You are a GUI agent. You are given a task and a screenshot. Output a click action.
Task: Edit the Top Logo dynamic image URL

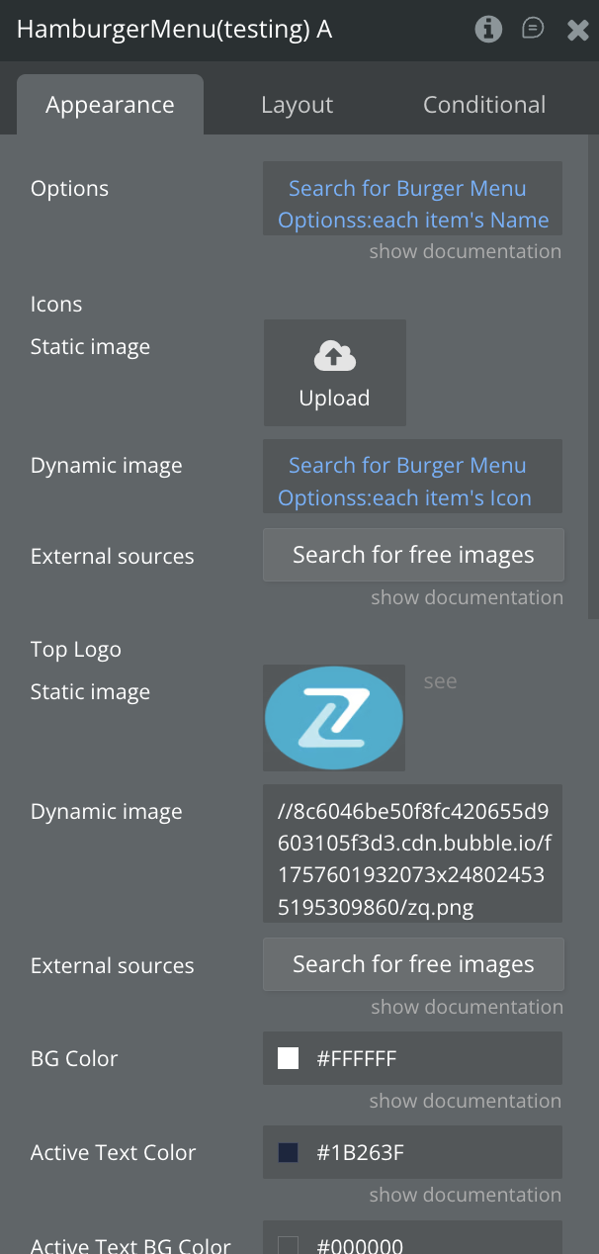(412, 853)
